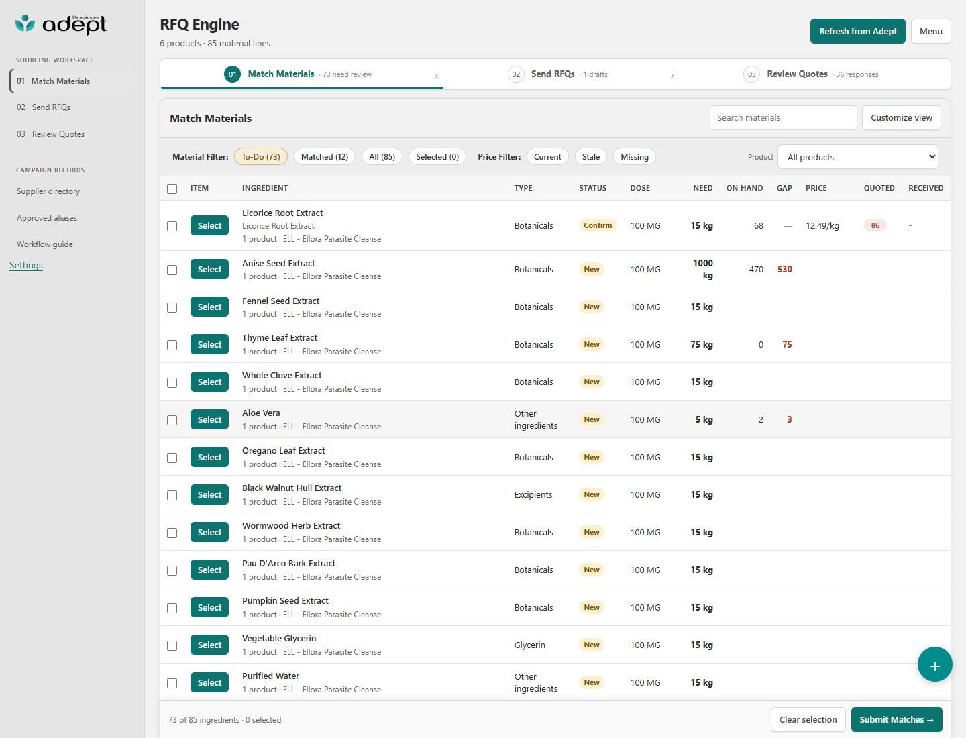Open Customize view options
Image resolution: width=966 pixels, height=738 pixels.
pos(901,118)
